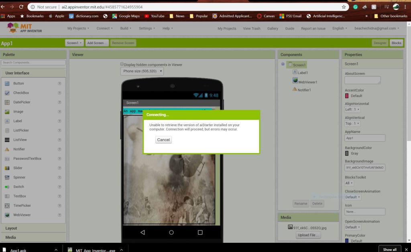Viewport: 411px width, 252px height.
Task: Click the Button component icon in Palette
Action: point(7,83)
